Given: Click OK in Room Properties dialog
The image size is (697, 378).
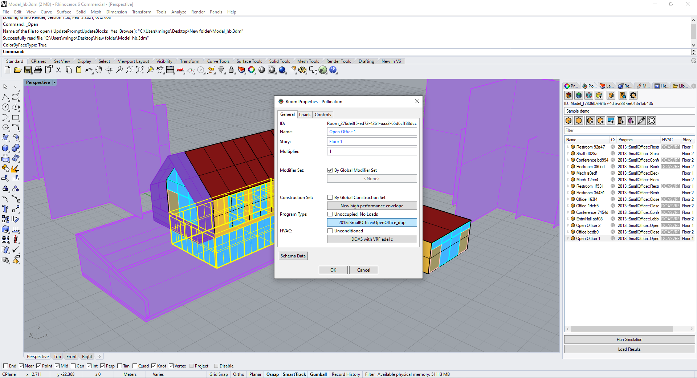Looking at the screenshot, I should coord(333,270).
